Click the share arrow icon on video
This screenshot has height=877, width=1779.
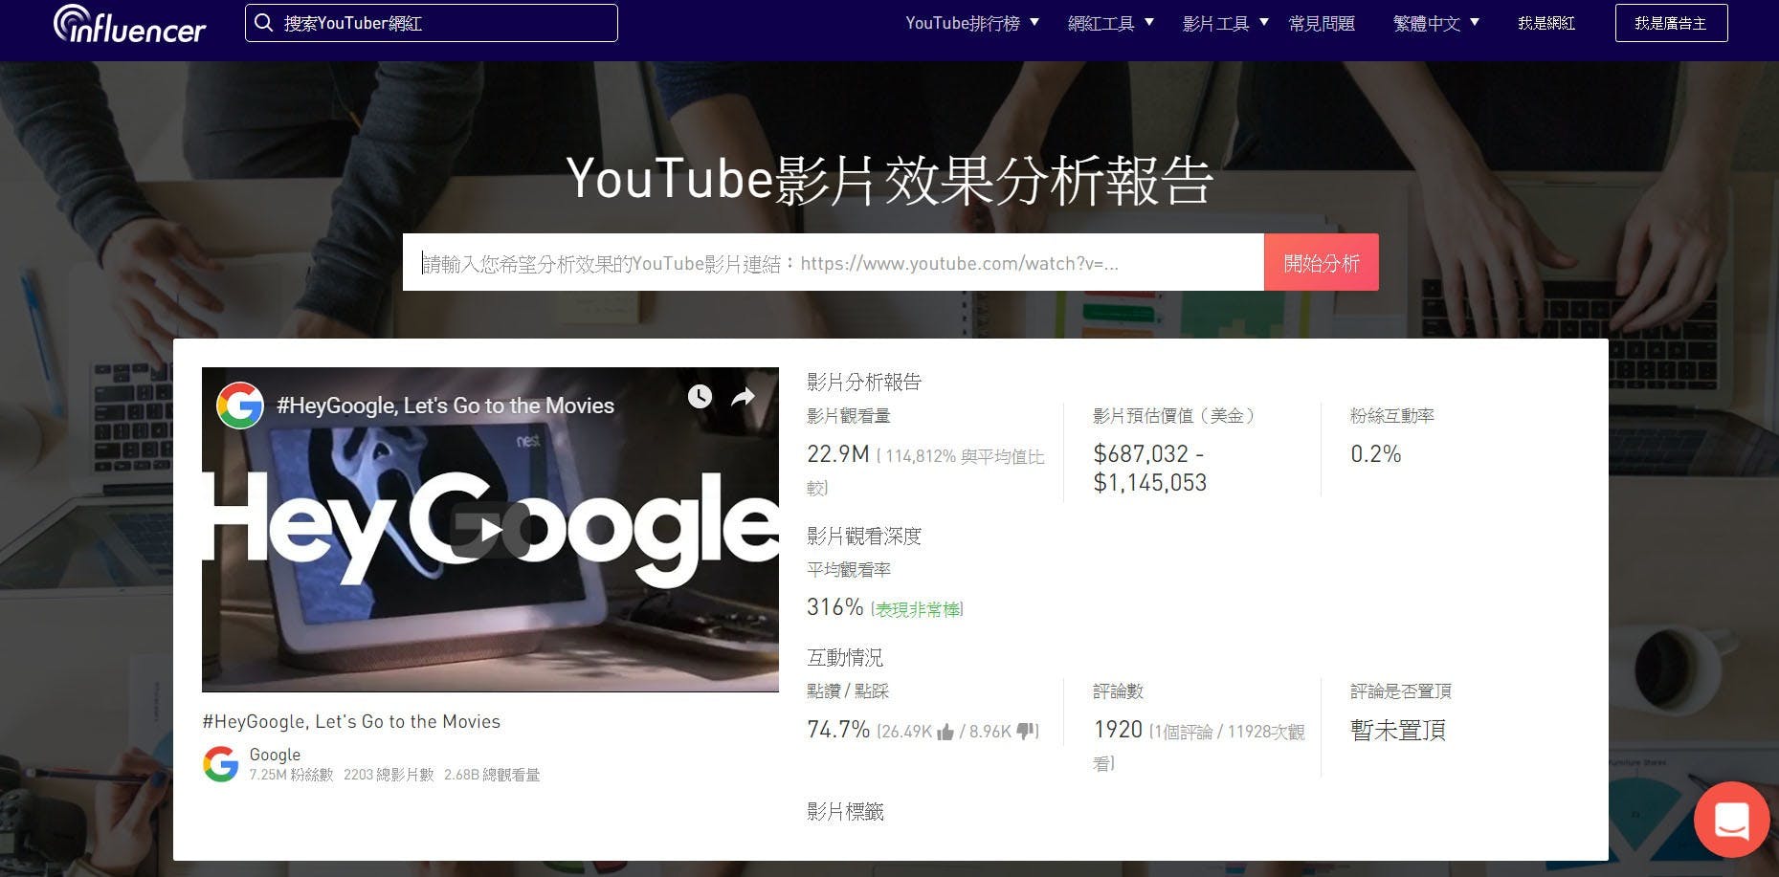tap(744, 396)
